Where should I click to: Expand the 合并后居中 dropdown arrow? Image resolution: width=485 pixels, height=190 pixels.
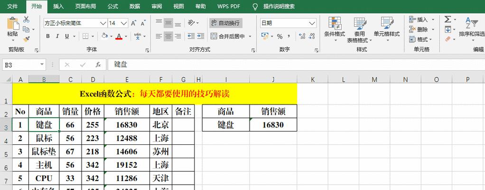click(250, 36)
